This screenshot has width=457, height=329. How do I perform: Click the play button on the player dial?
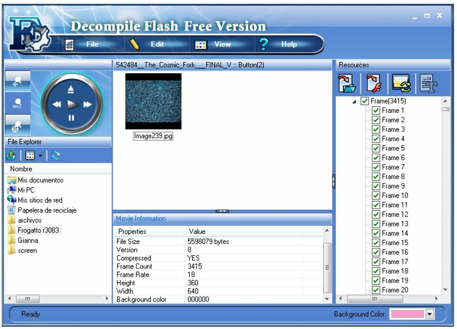[72, 104]
